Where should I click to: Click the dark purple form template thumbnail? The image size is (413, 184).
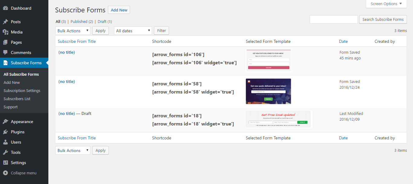coord(268,91)
